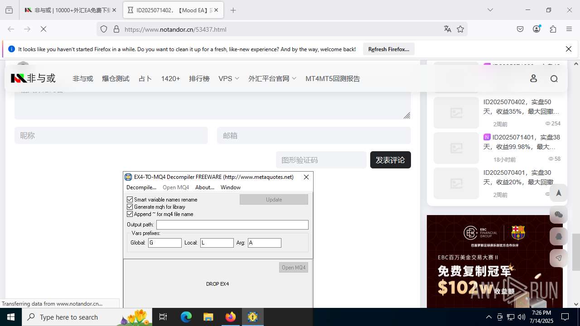Screen dimensions: 580x326
Task: Open the Firefox hamburger menu
Action: (569, 29)
